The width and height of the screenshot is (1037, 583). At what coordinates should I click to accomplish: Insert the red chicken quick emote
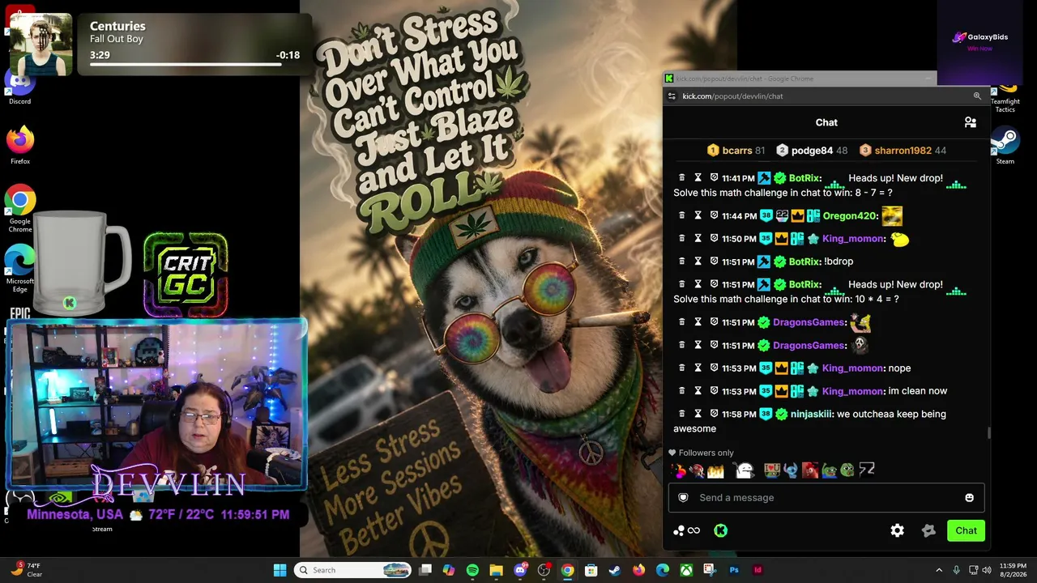tap(809, 470)
